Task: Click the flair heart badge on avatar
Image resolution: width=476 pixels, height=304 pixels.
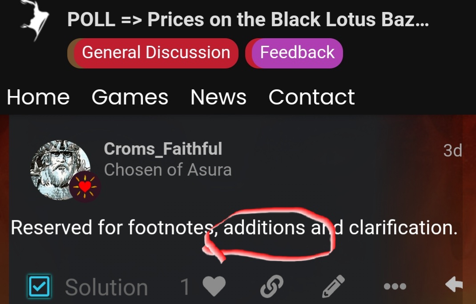Action: tap(85, 187)
